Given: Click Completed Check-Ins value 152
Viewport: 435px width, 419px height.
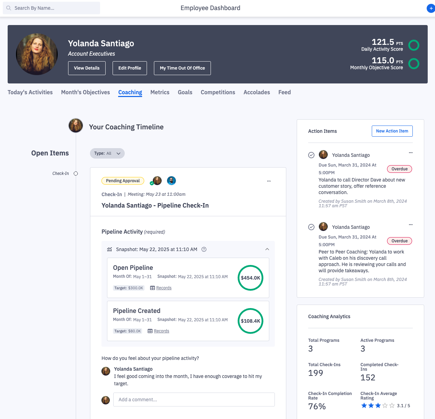Looking at the screenshot, I should click(x=368, y=378).
